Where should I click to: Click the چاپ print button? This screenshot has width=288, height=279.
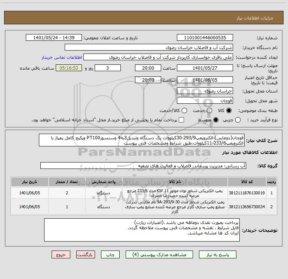[x=110, y=255]
